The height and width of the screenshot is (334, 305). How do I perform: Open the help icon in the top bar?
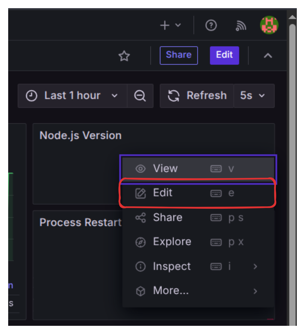211,25
